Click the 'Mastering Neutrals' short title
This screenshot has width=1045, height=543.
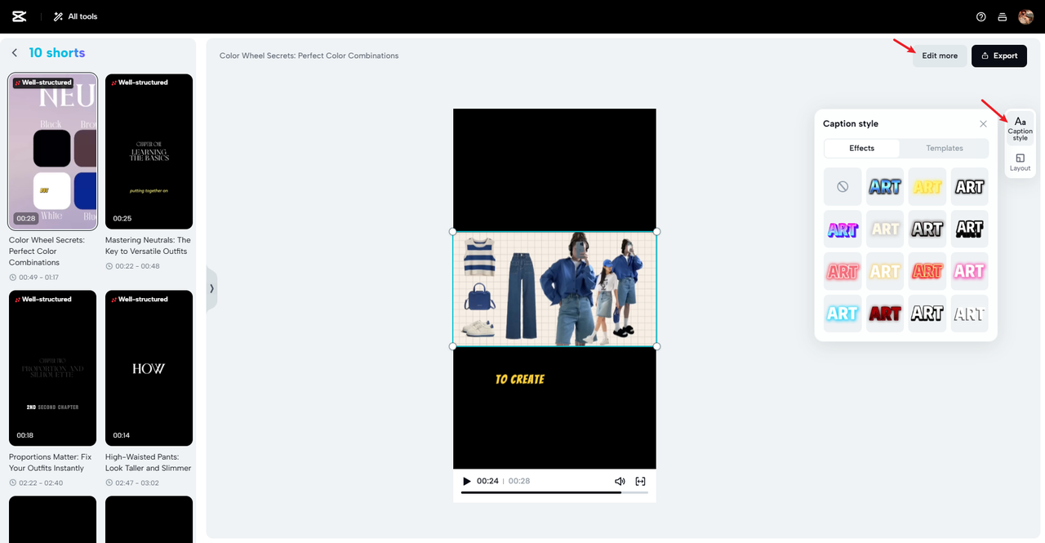click(148, 246)
